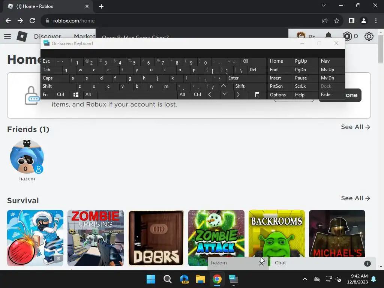This screenshot has width=384, height=288.
Task: Open the notifications bell in Roblox header
Action: tap(328, 36)
